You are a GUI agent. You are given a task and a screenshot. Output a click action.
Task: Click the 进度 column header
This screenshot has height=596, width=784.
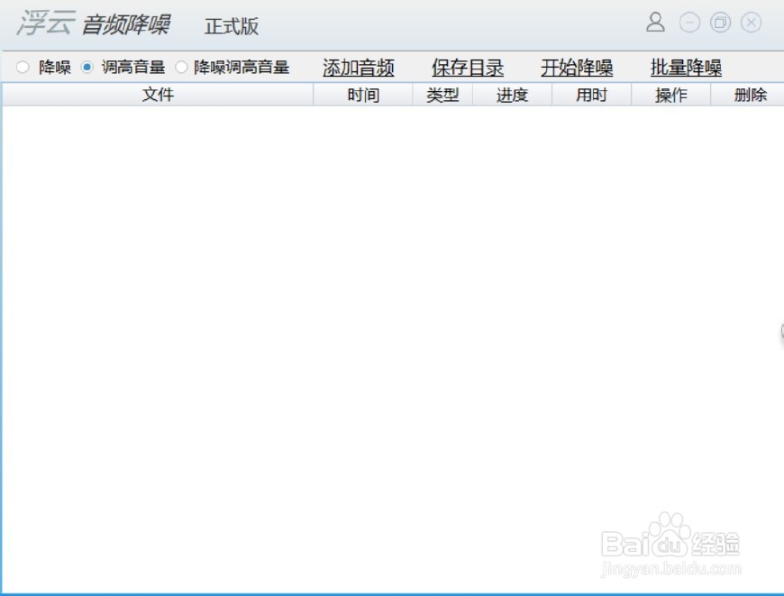point(512,94)
